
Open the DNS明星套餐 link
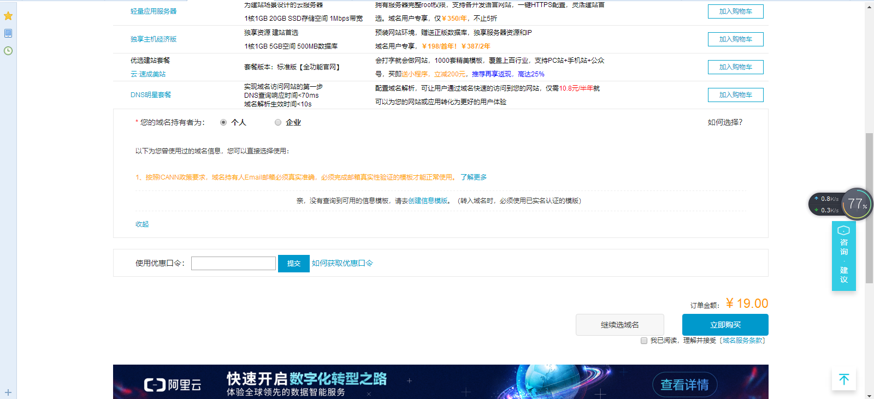tap(151, 95)
